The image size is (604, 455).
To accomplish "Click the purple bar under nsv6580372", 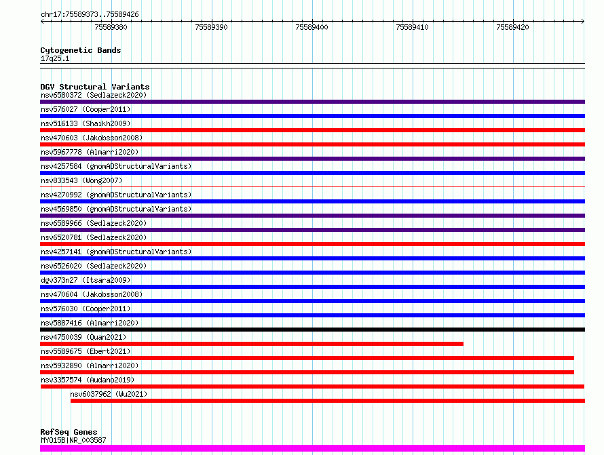I will [x=312, y=102].
